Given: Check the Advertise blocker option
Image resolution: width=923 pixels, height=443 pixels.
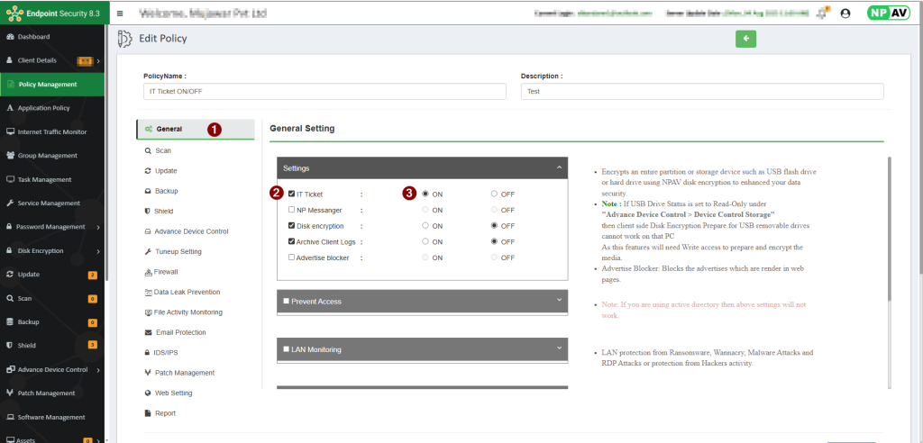Looking at the screenshot, I should click(x=291, y=258).
